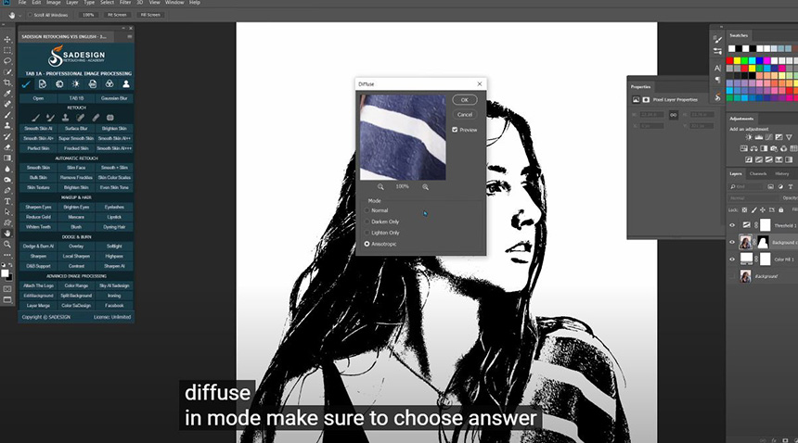
Task: Select the Clone Stamp tool
Action: [7, 125]
